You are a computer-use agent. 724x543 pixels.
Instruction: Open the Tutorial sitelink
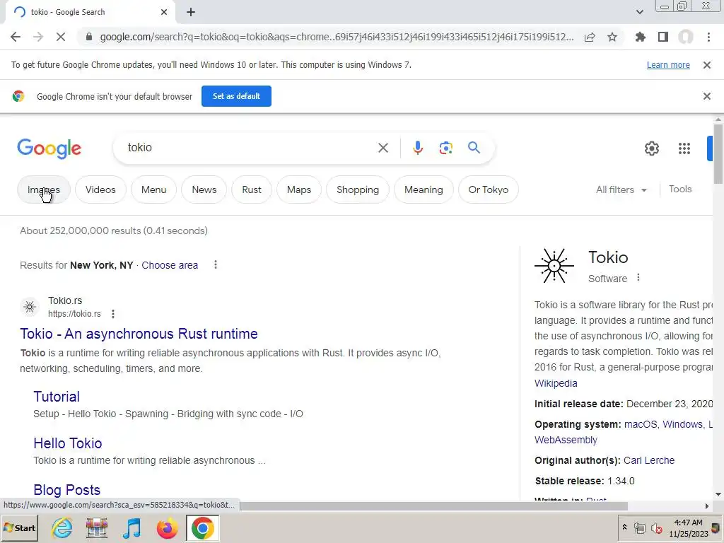click(57, 397)
